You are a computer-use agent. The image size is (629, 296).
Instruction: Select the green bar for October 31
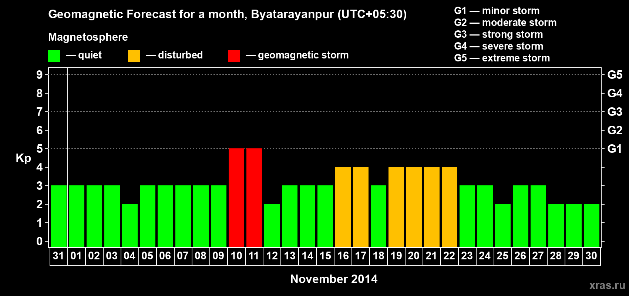click(x=59, y=216)
